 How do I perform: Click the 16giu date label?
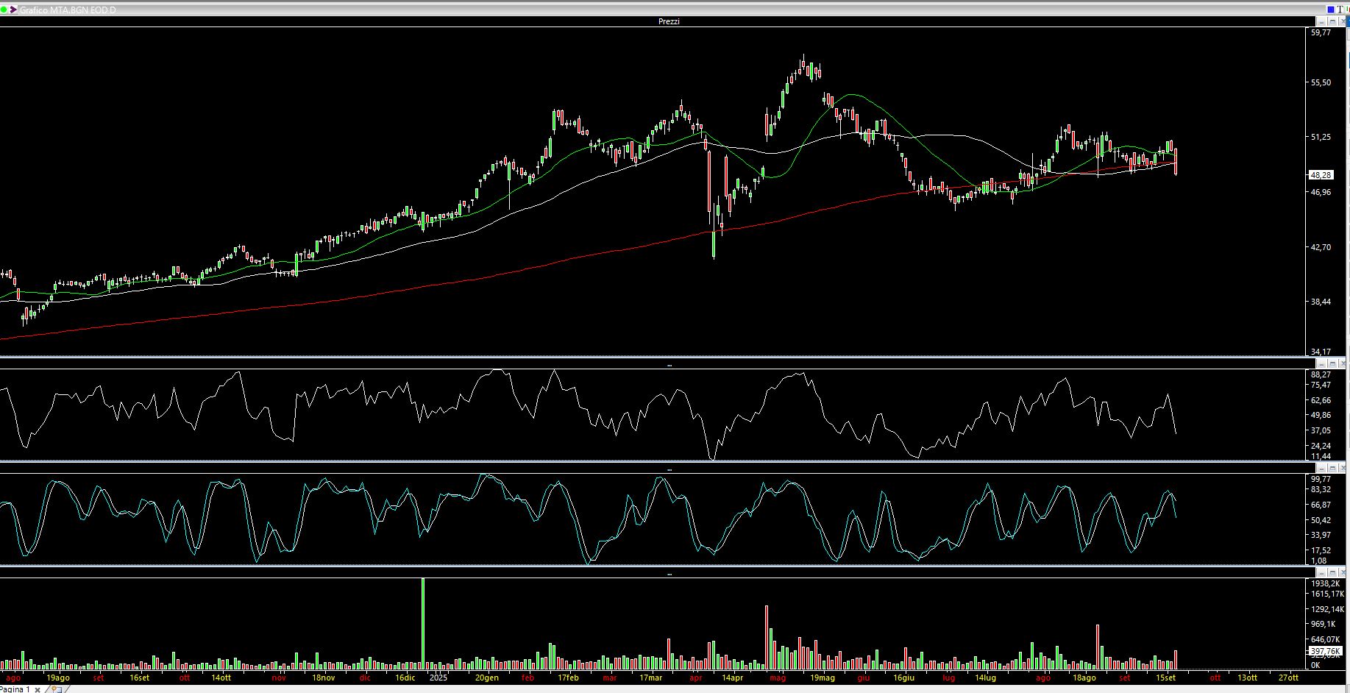click(x=904, y=678)
